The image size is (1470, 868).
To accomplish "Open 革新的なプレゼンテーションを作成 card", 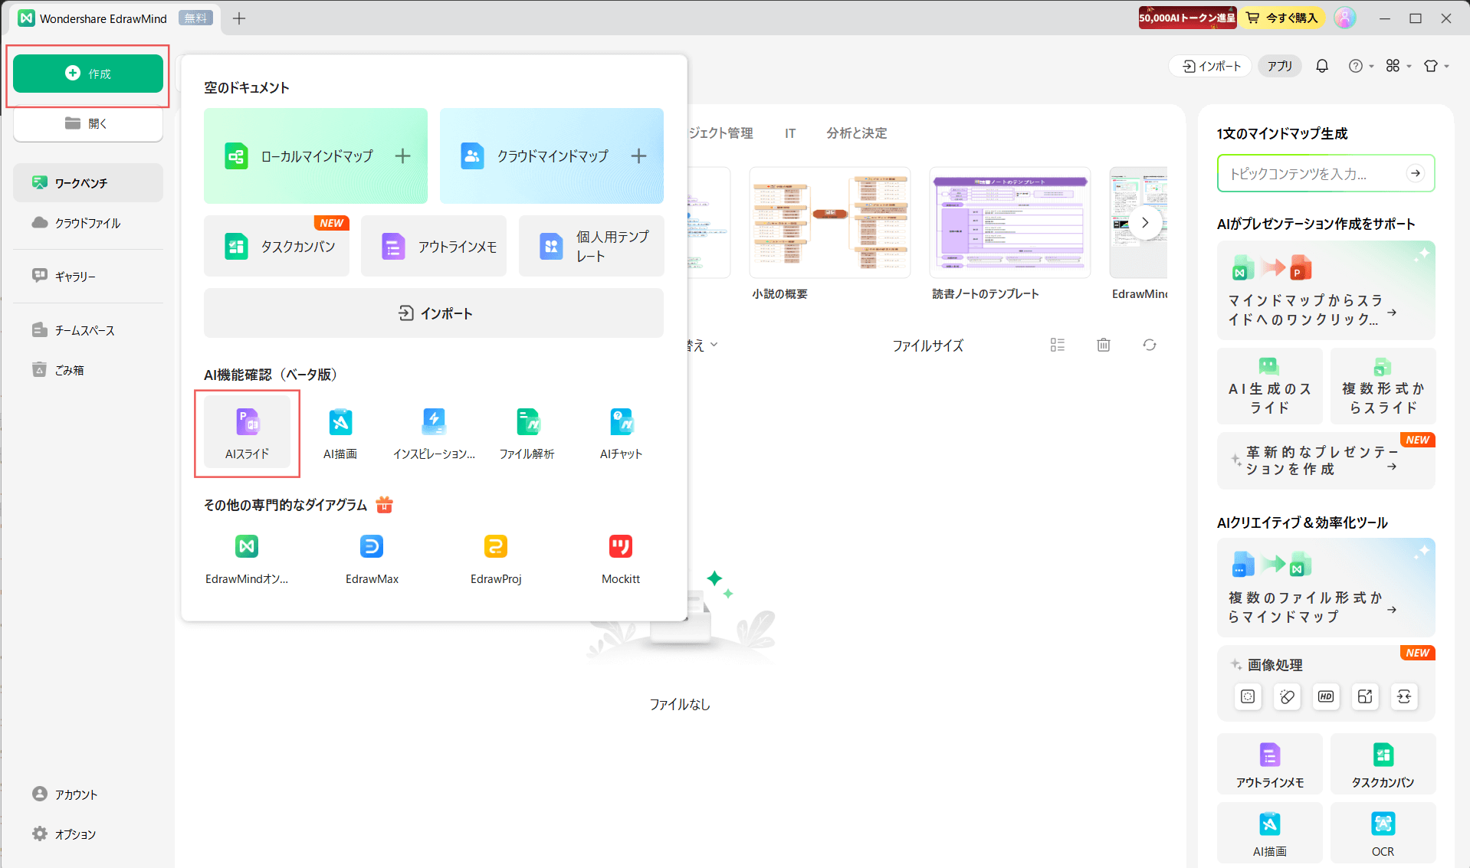I will tap(1326, 460).
